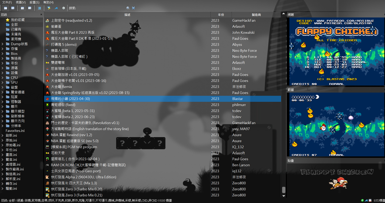
Task: Click the third toolbar view icon
Action: pos(22,8)
